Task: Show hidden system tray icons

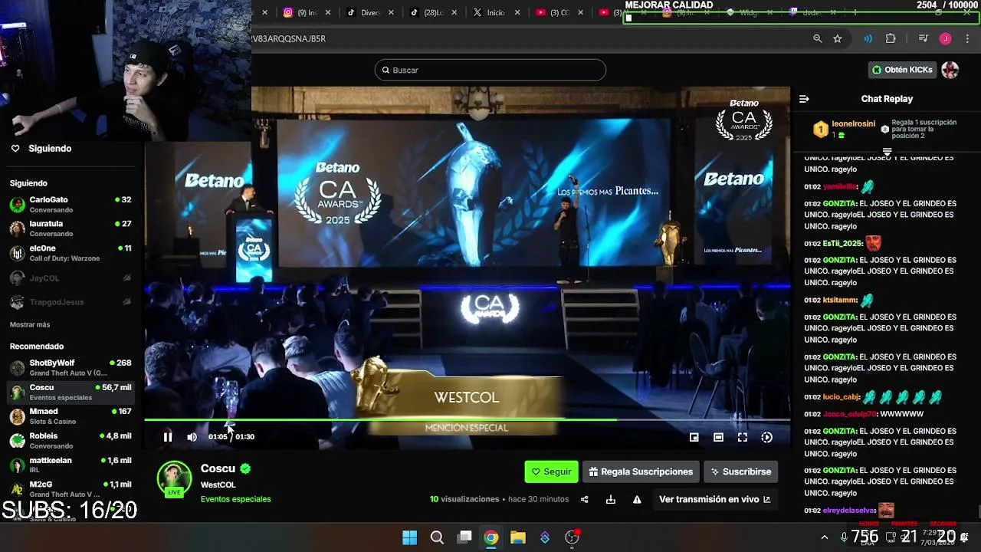Action: coord(825,537)
